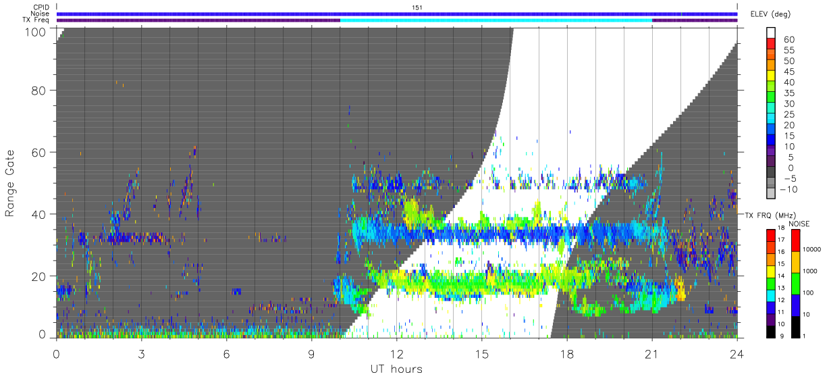Click the orange segment of the NOISE colorbar
Viewport: 829px width, 383px height.
tap(795, 262)
